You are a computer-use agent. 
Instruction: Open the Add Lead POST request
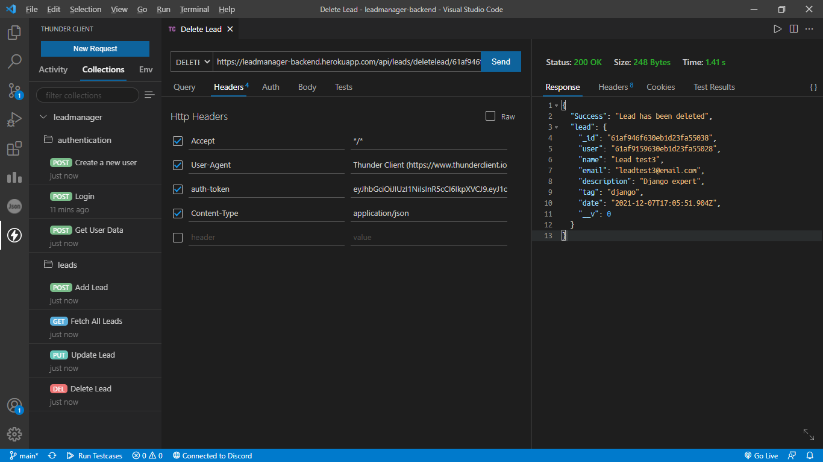[x=95, y=293]
